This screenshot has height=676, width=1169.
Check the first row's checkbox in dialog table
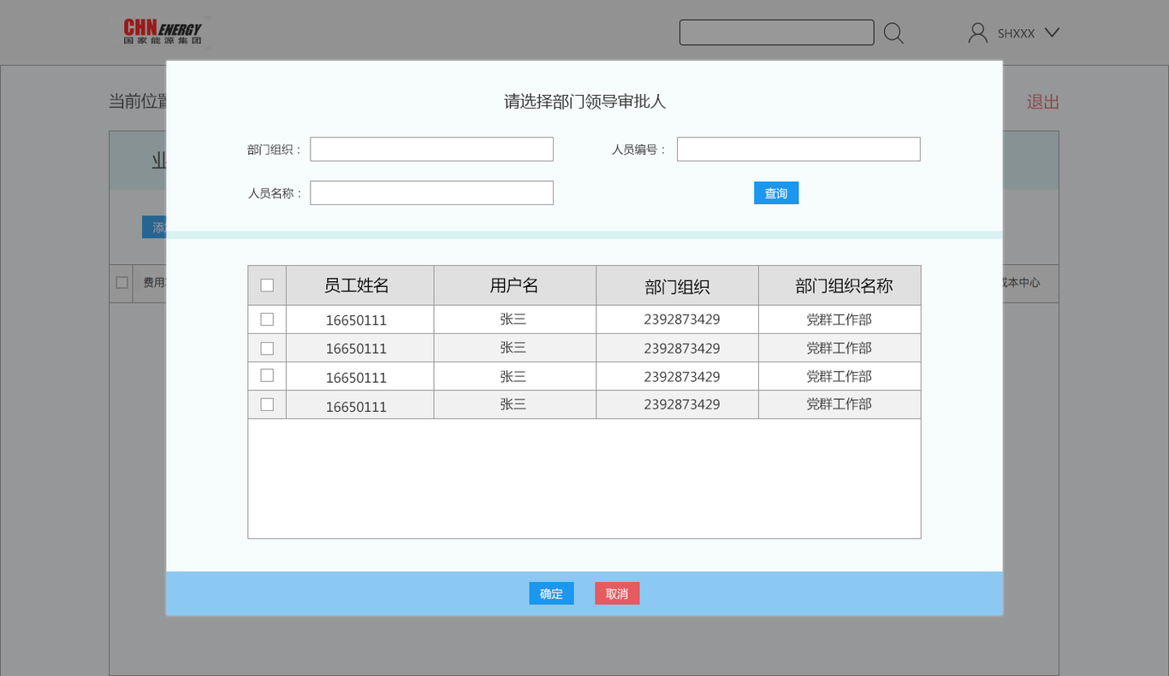point(267,319)
